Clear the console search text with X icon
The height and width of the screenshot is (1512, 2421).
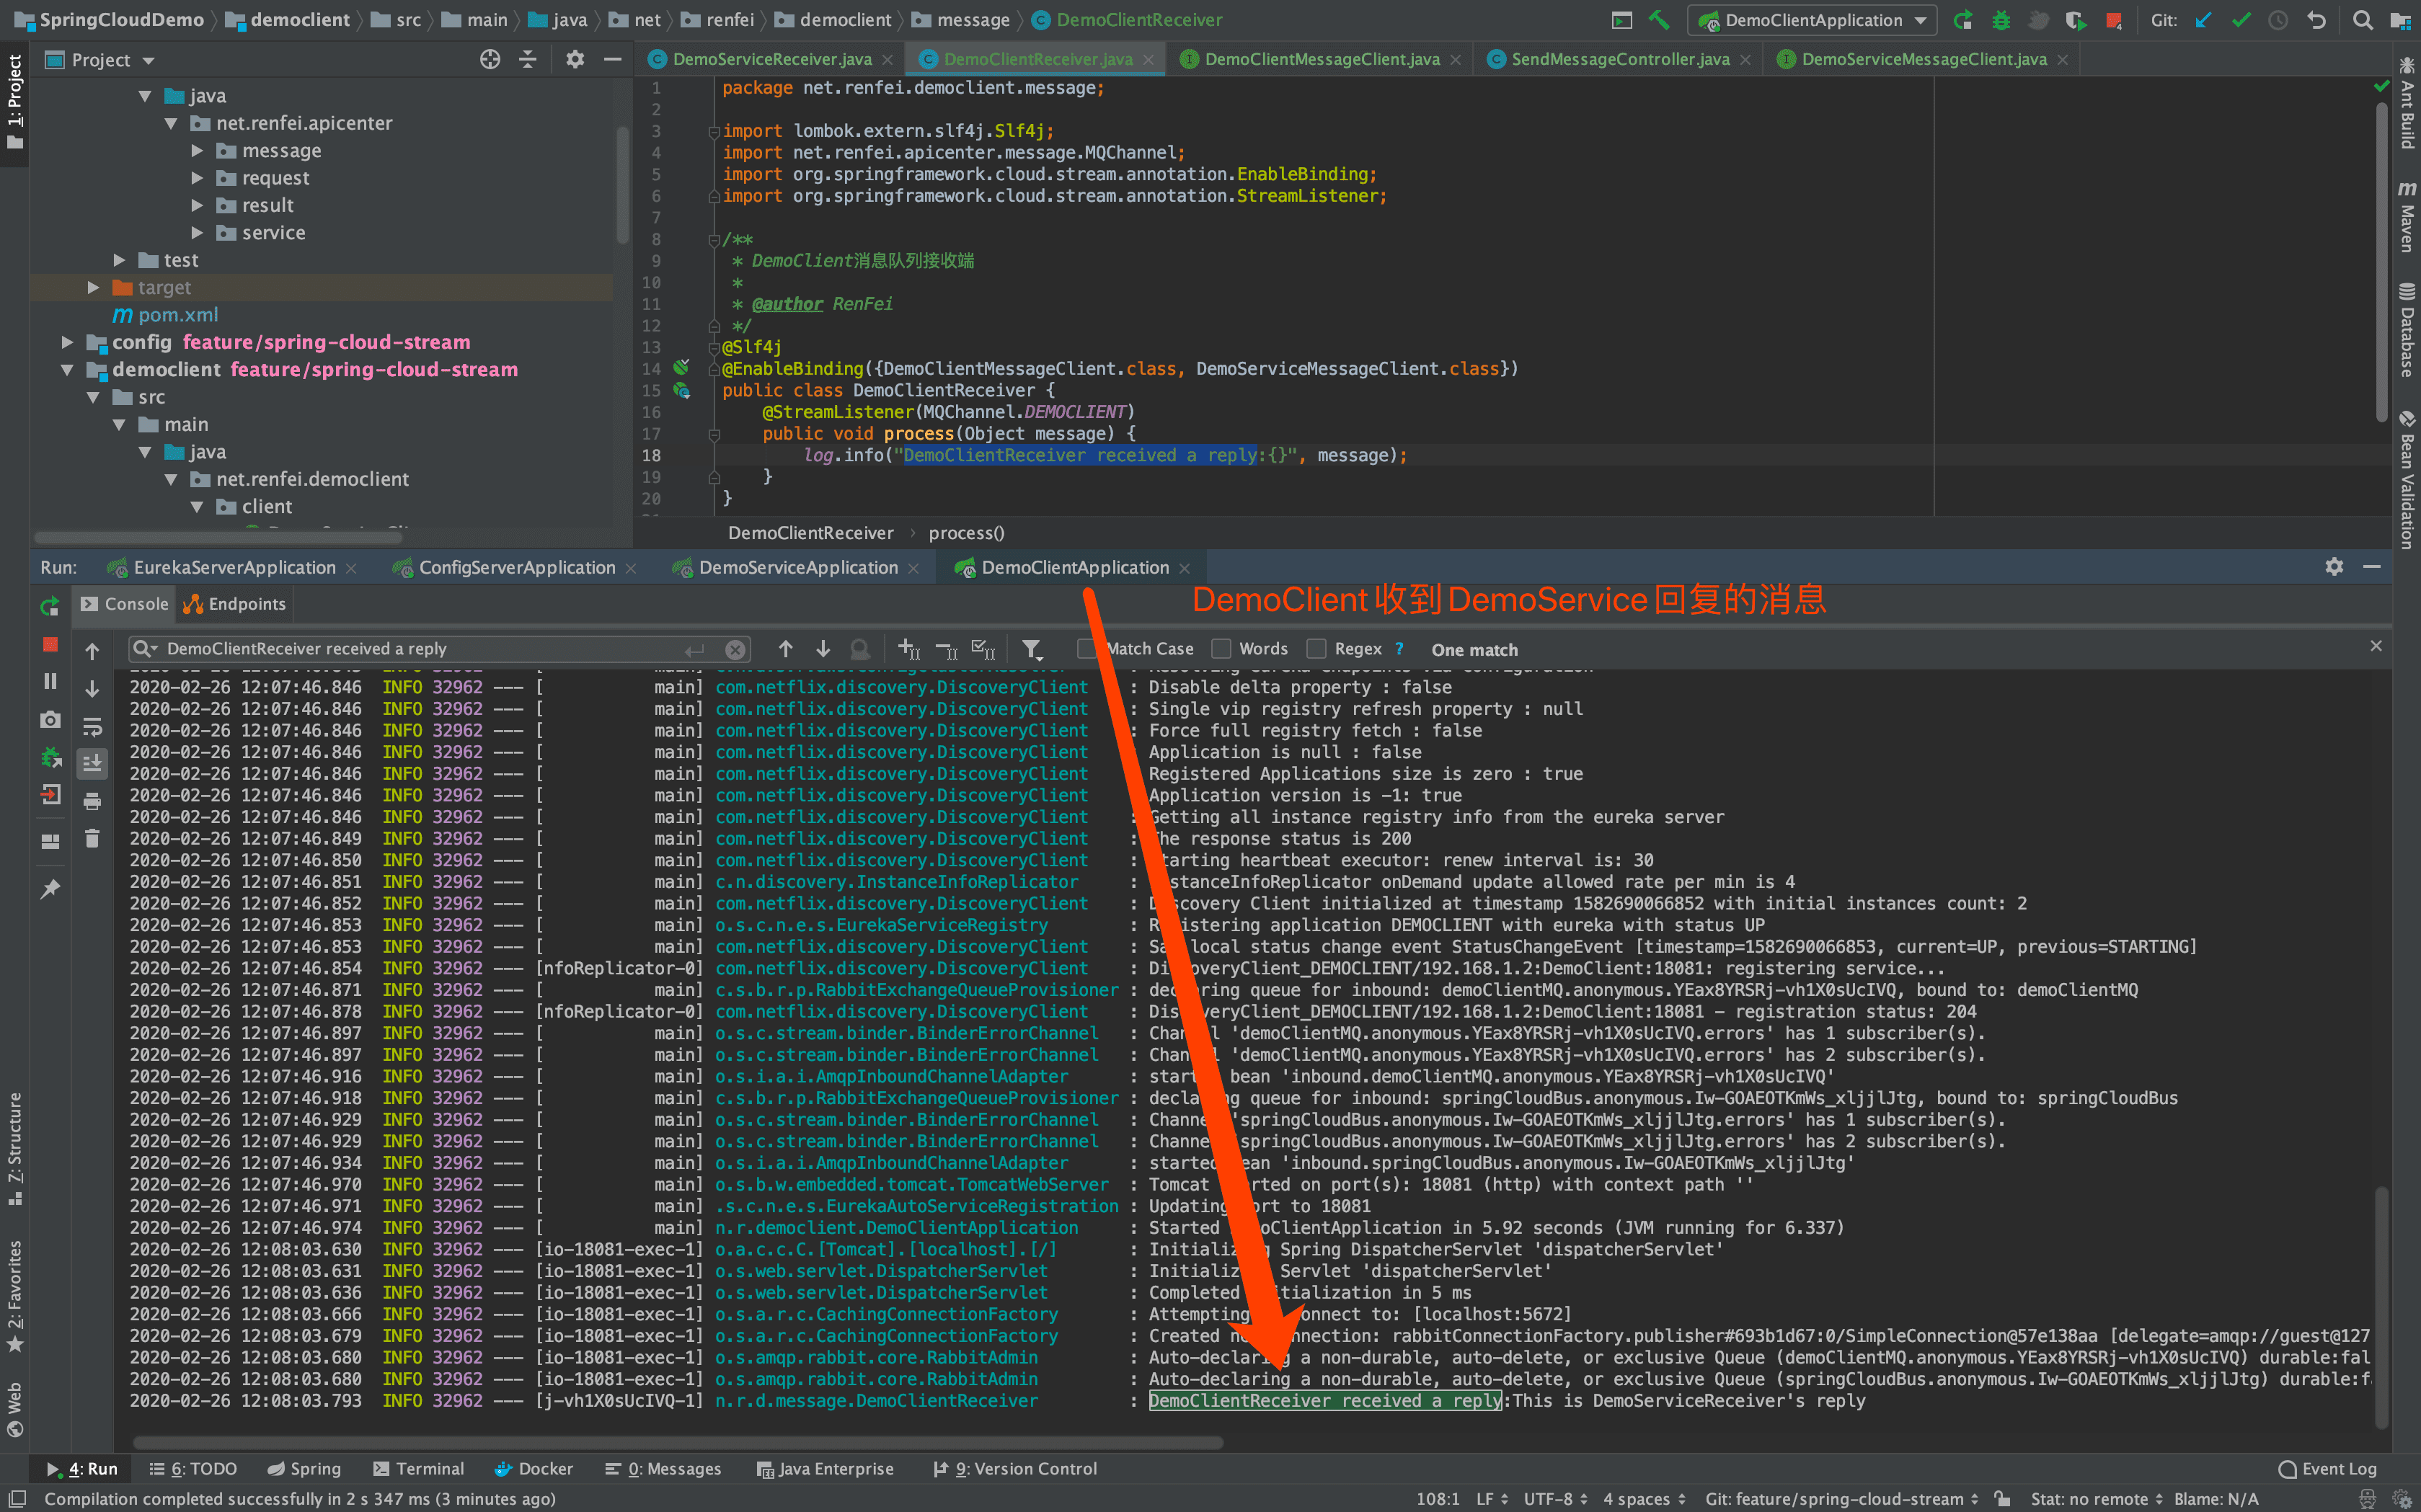coord(735,649)
